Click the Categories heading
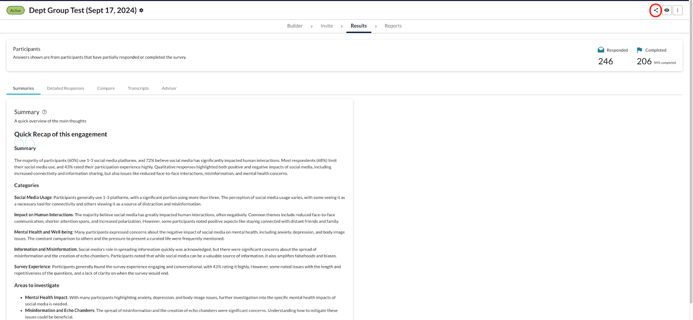The image size is (693, 320). [x=26, y=185]
